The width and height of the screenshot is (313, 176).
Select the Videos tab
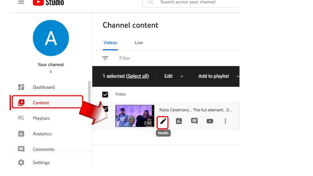coord(110,43)
